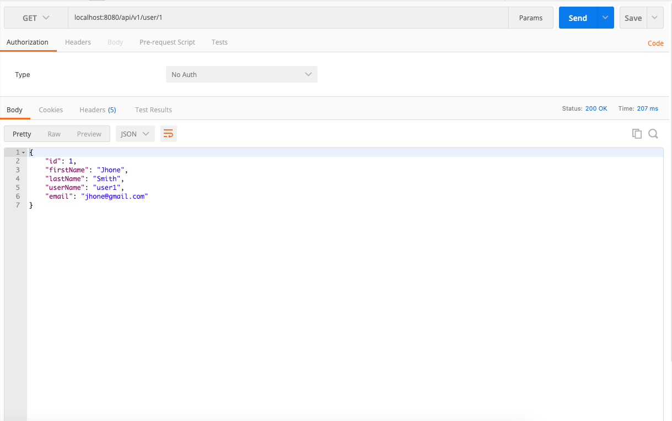This screenshot has height=421, width=672.
Task: Open Code snippet generator
Action: tap(655, 43)
